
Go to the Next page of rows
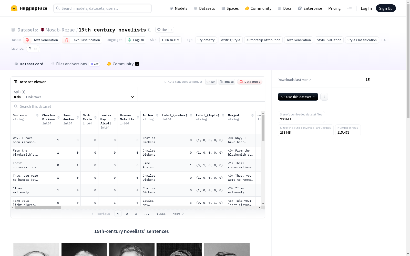(178, 214)
